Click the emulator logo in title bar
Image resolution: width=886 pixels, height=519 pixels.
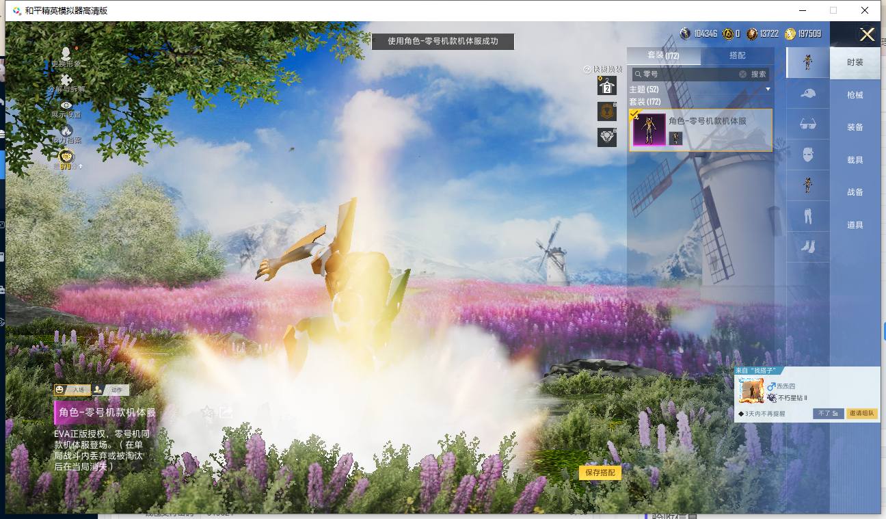point(17,10)
